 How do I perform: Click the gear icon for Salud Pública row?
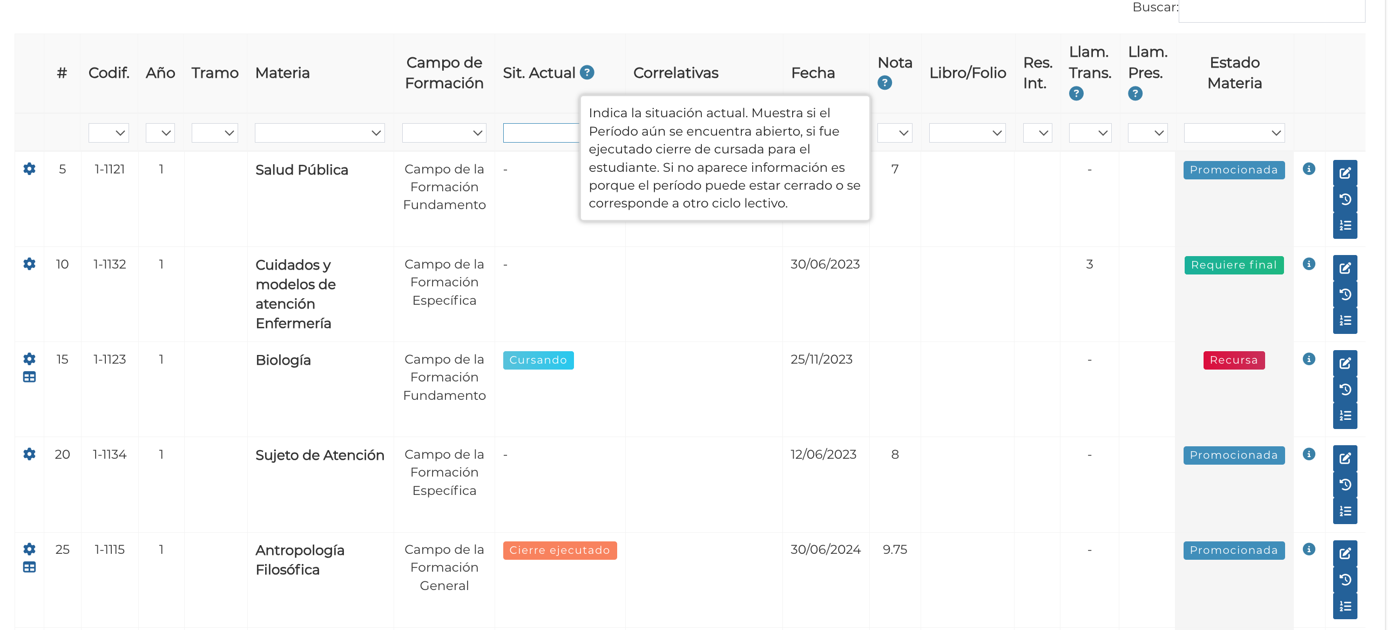coord(29,169)
